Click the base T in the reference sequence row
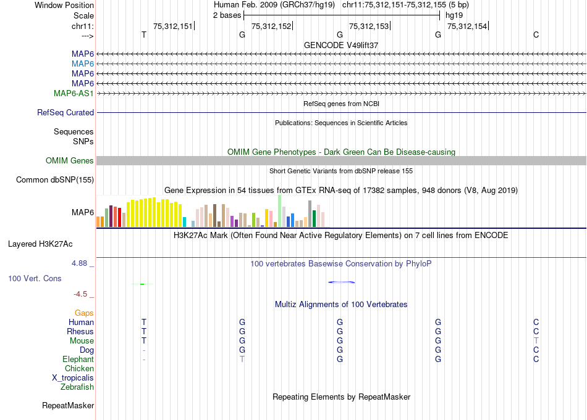The height and width of the screenshot is (420, 587). tap(144, 35)
